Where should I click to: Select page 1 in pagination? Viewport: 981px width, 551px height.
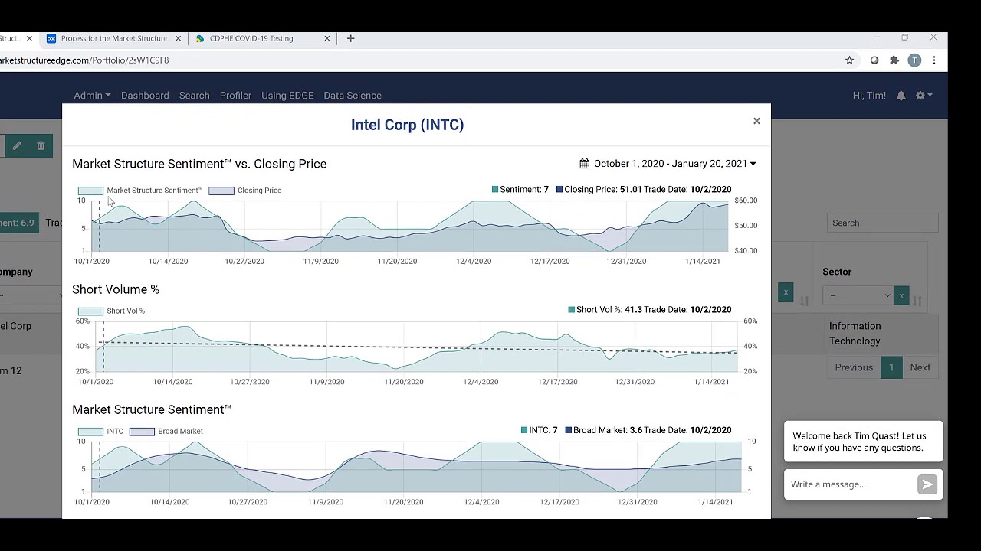891,367
